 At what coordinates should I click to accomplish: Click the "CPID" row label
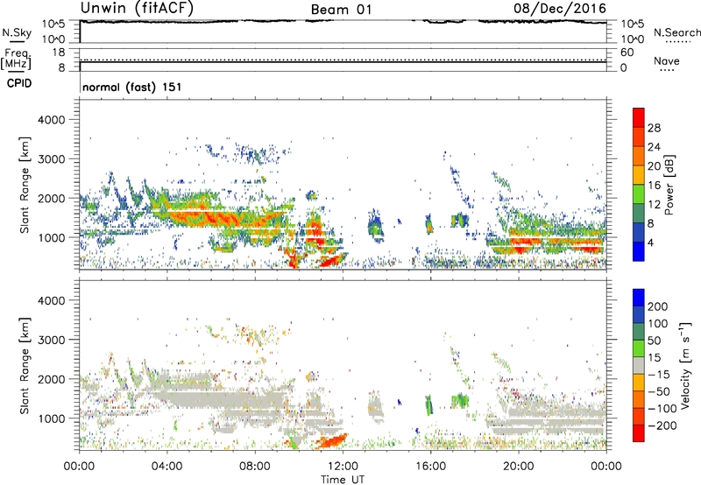[x=18, y=83]
